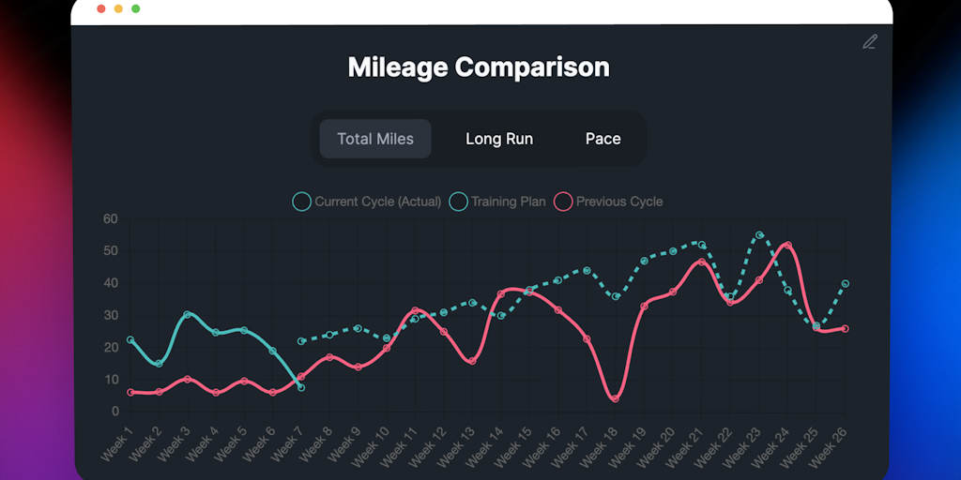Toggle Current Cycle (Actual) legend circle

(x=302, y=202)
